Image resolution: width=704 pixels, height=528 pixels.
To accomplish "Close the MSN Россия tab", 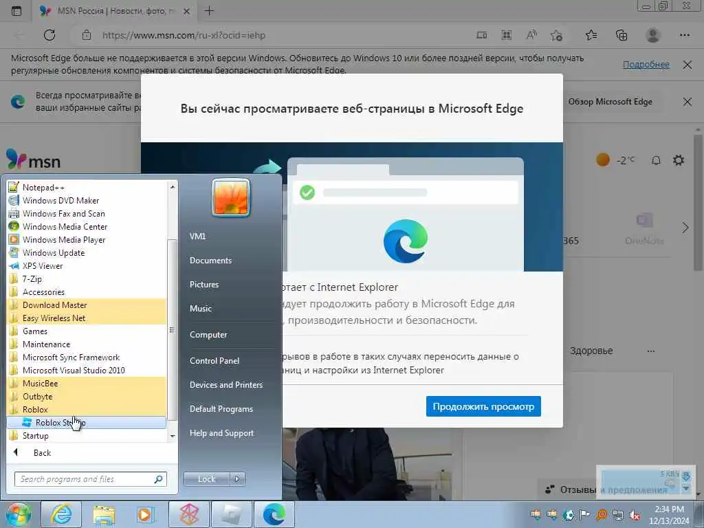I will pyautogui.click(x=186, y=11).
